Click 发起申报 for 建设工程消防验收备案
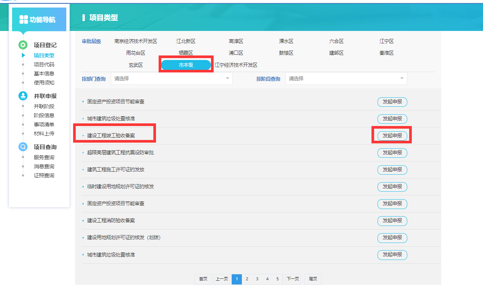 (x=392, y=221)
